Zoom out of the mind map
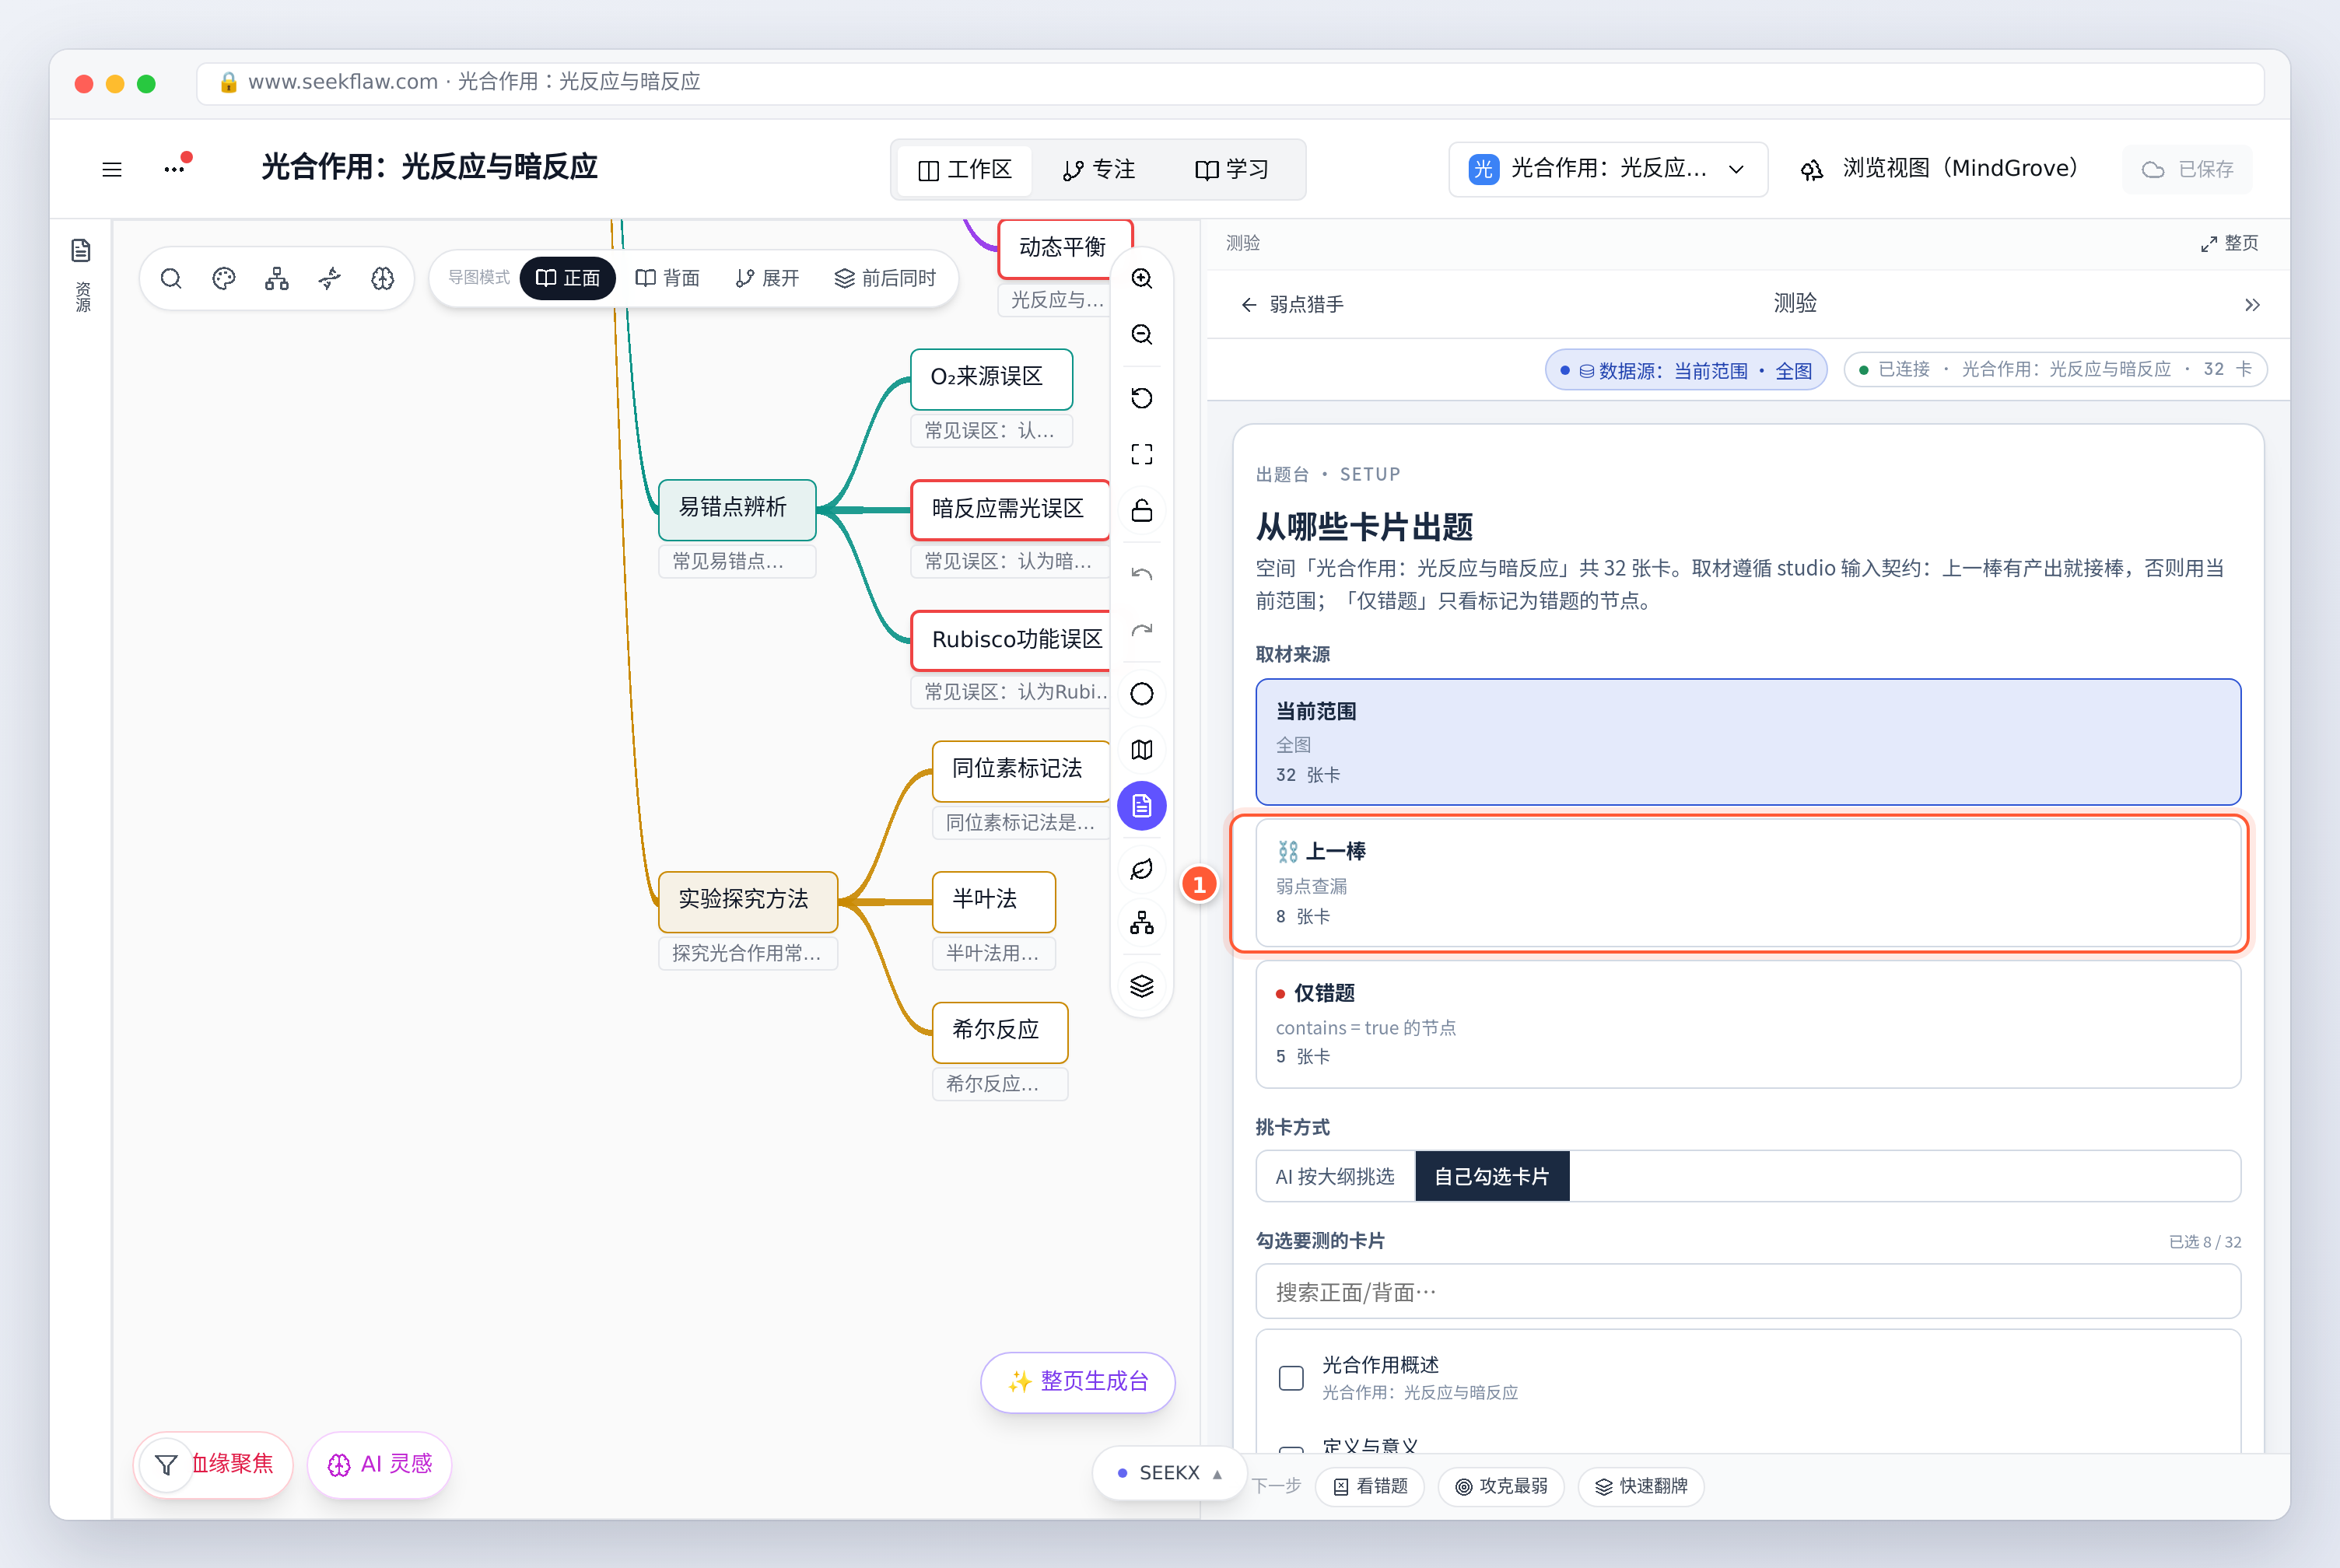 tap(1142, 334)
